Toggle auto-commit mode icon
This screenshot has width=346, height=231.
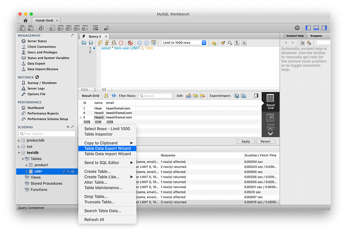[x=154, y=42]
